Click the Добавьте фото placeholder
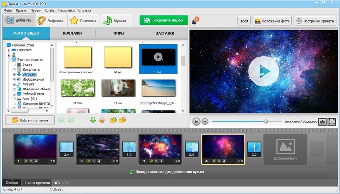 [285, 149]
